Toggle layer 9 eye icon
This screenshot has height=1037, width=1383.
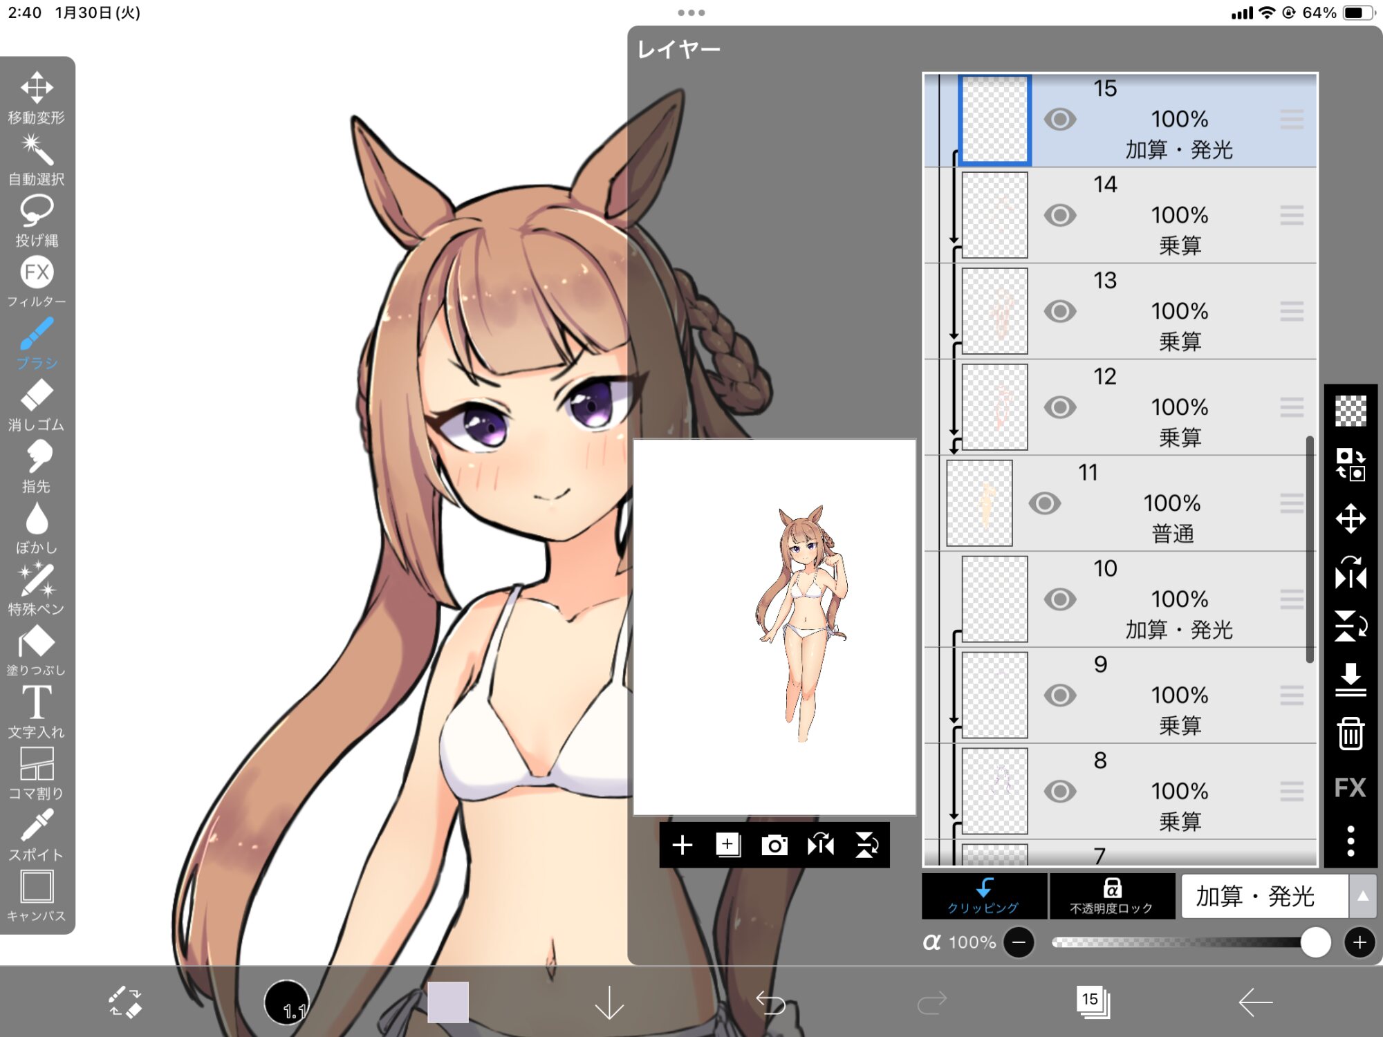(1059, 695)
